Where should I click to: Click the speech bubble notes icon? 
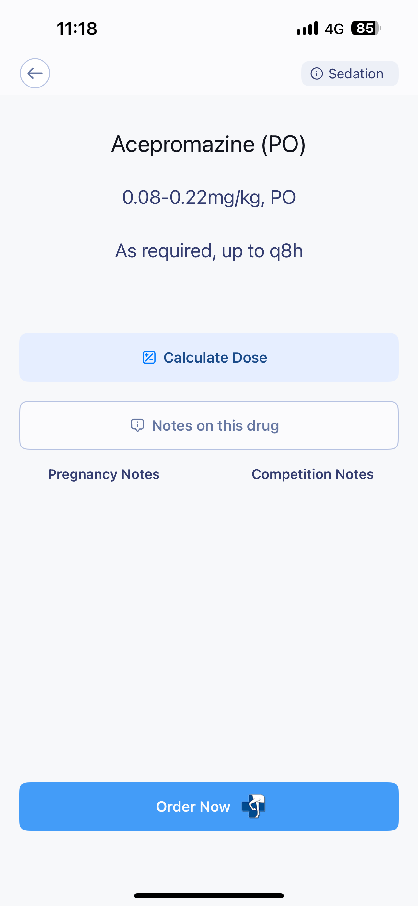[138, 425]
